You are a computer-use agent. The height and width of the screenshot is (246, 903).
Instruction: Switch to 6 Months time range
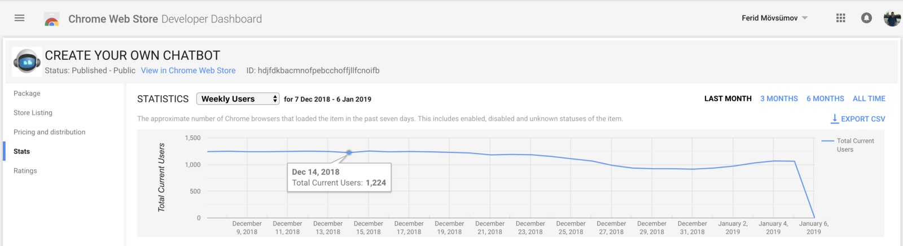click(x=825, y=99)
